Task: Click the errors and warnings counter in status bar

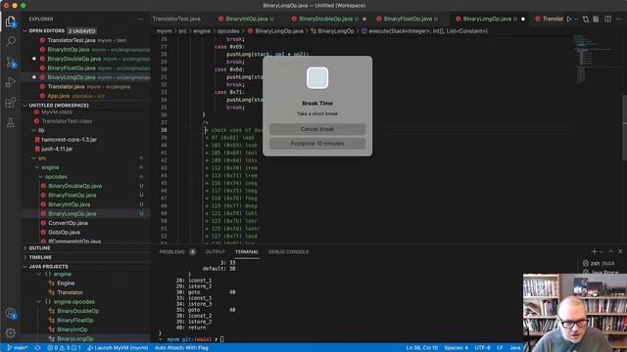Action: (x=64, y=348)
